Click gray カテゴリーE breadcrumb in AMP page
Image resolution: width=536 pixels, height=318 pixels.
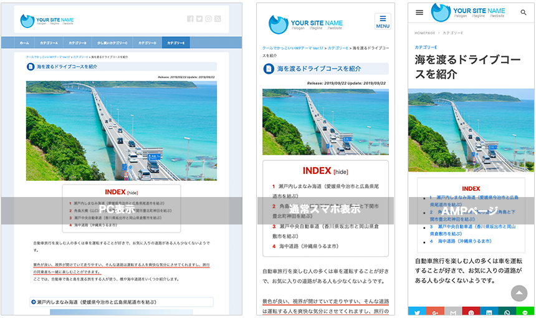point(452,33)
